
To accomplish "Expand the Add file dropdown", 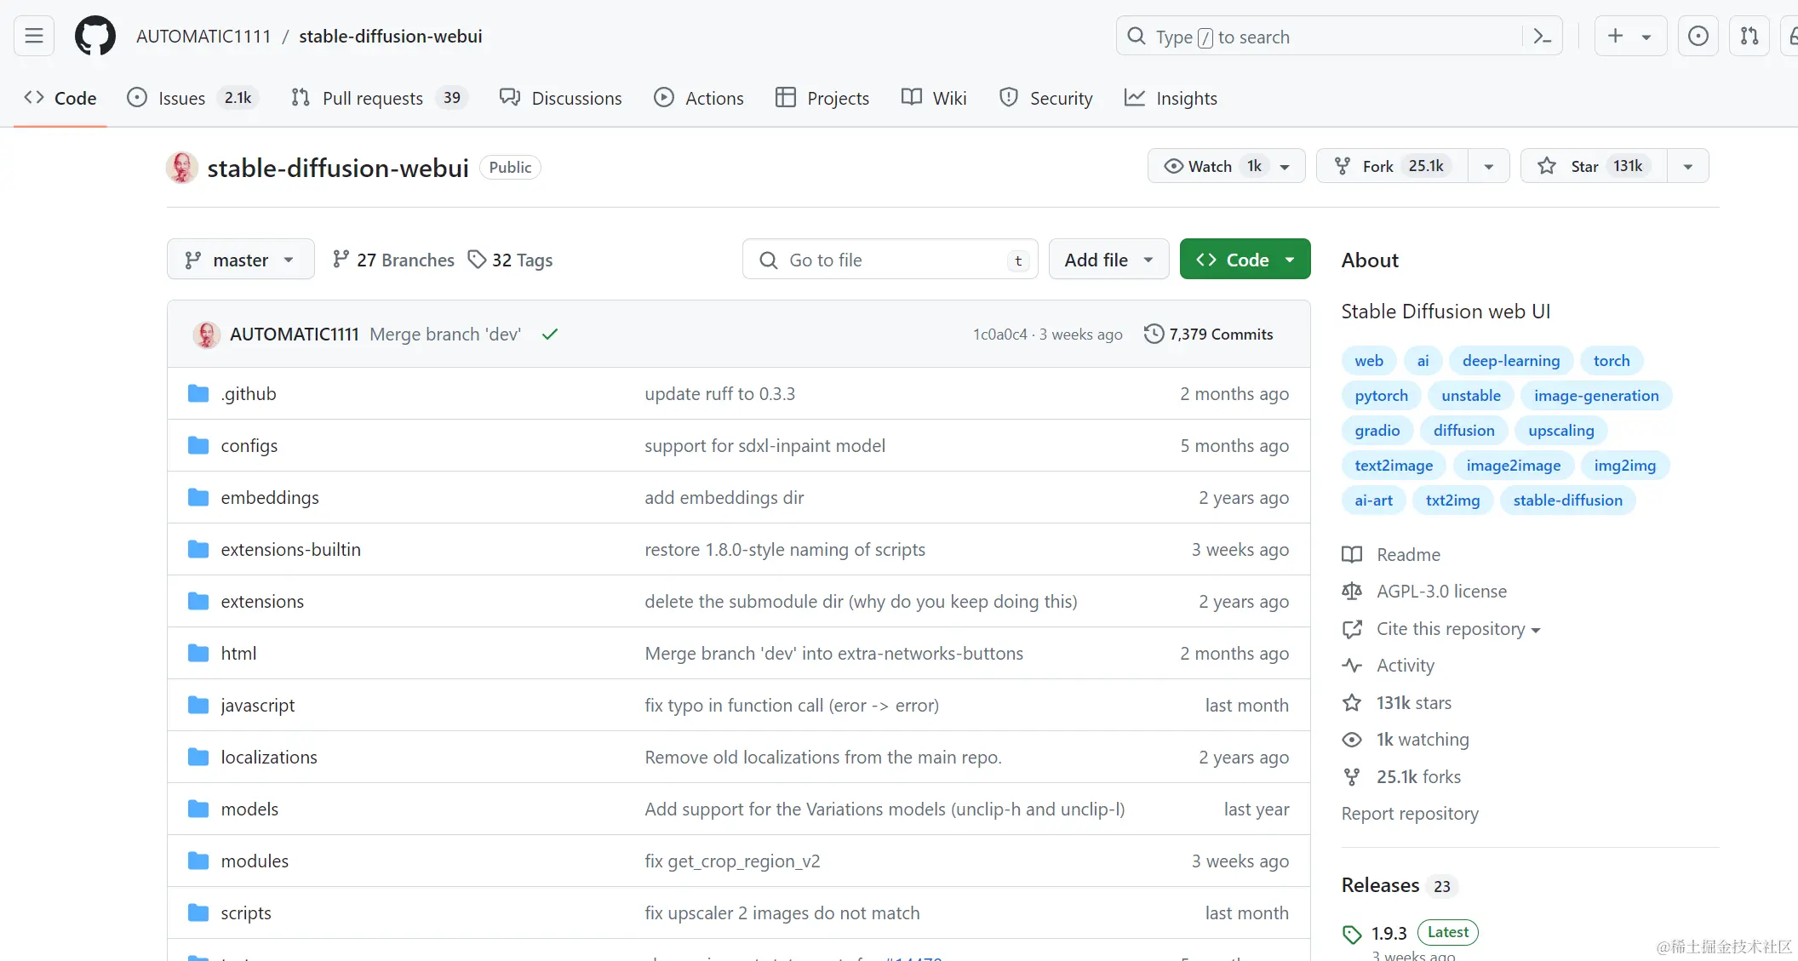I will (x=1108, y=260).
